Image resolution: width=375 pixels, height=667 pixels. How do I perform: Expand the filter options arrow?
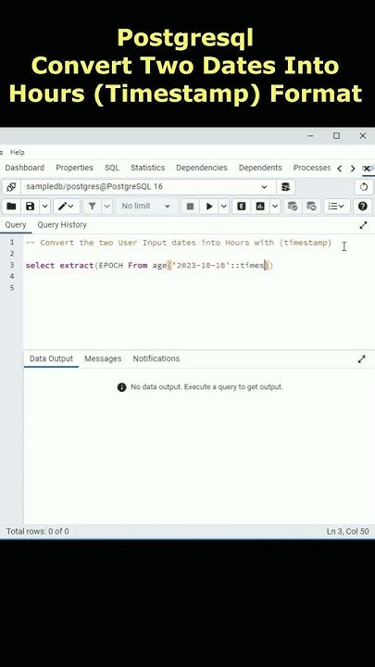[x=106, y=207]
